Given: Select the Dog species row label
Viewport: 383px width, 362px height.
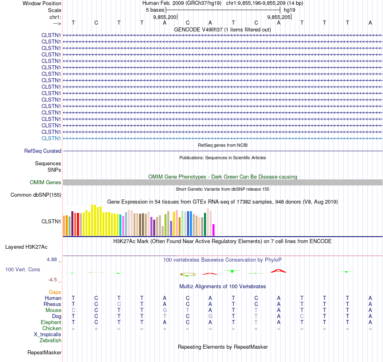Looking at the screenshot, I should [56, 316].
